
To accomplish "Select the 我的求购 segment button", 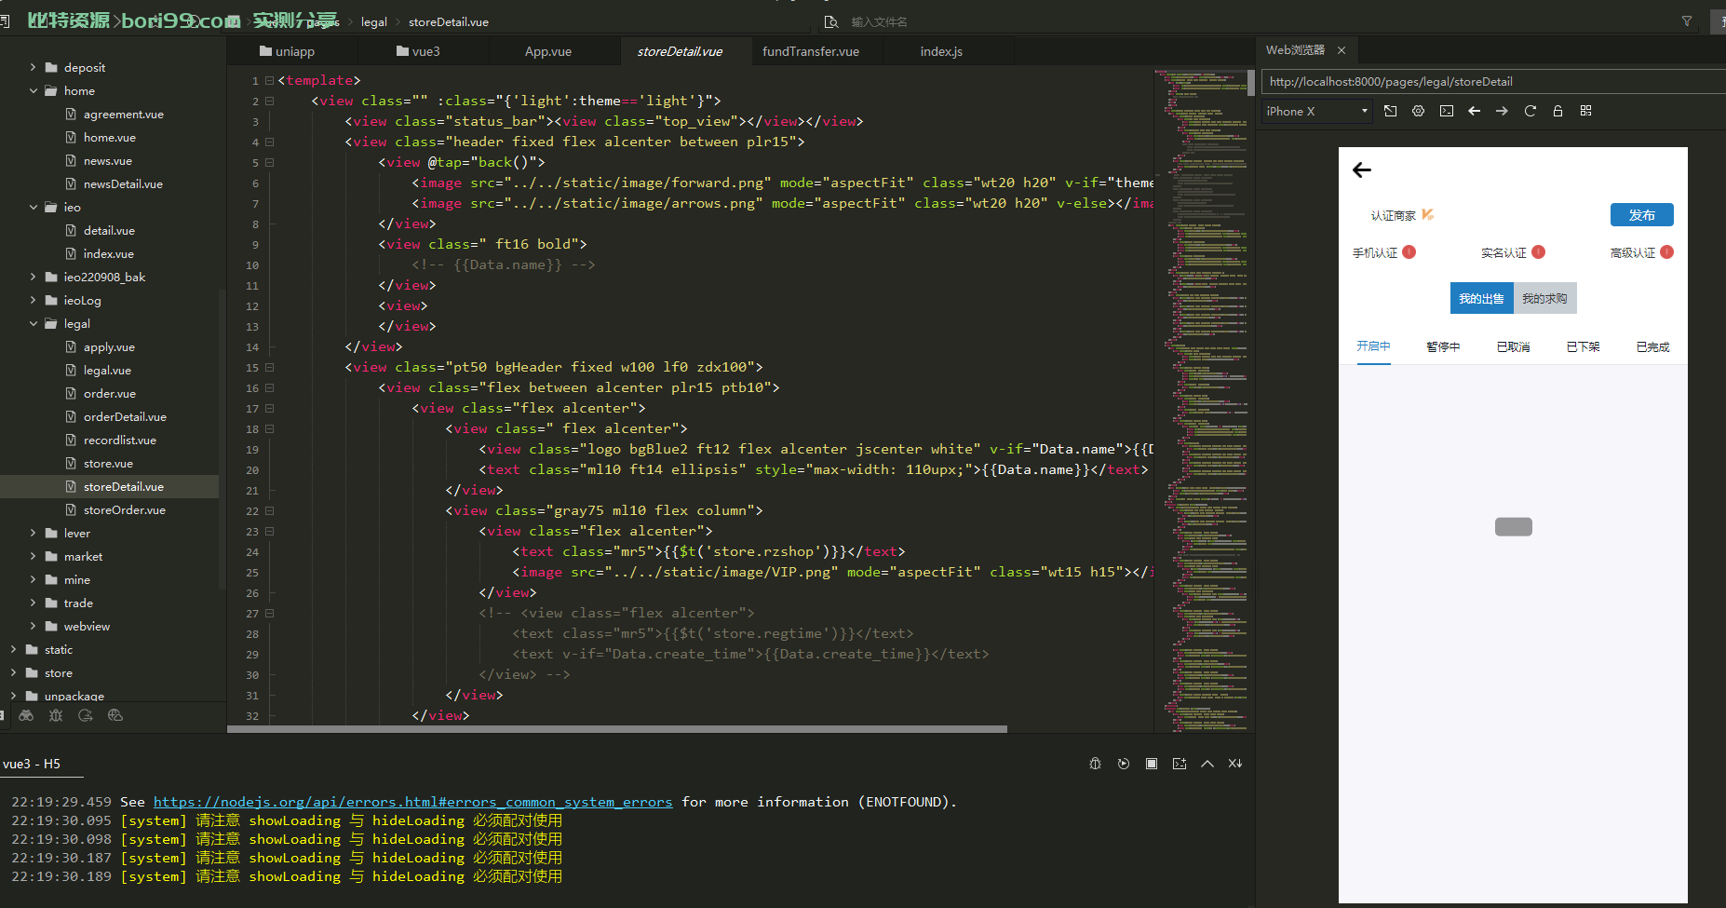I will [1544, 298].
